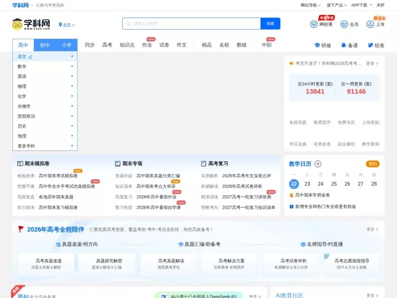The height and width of the screenshot is (298, 397).
Task: Click the 期末专项 save-like icon
Action: tap(118, 164)
